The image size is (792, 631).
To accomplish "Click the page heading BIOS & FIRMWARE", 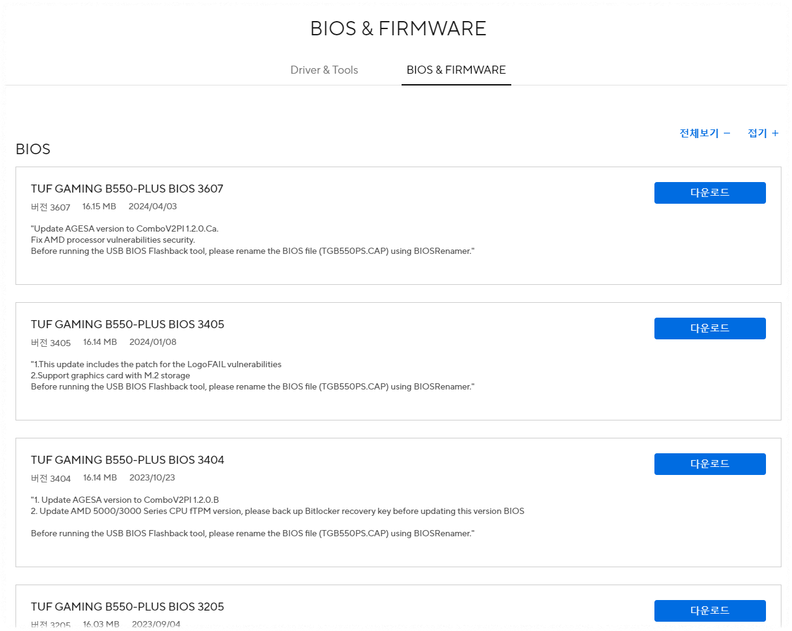I will click(x=398, y=28).
